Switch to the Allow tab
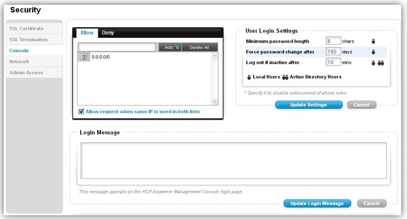The image size is (407, 219). (87, 33)
